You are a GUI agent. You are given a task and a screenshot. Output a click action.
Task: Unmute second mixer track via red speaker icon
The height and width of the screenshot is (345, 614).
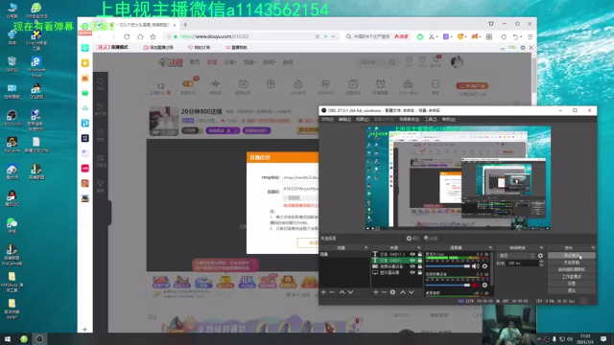tap(476, 286)
